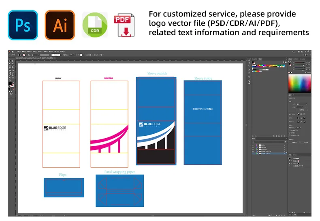
Task: Click the search magnifier icon top right
Action: pyautogui.click(x=293, y=52)
